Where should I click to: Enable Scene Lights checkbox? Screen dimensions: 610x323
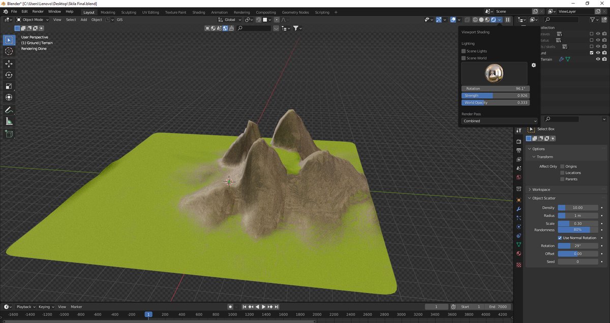click(464, 51)
